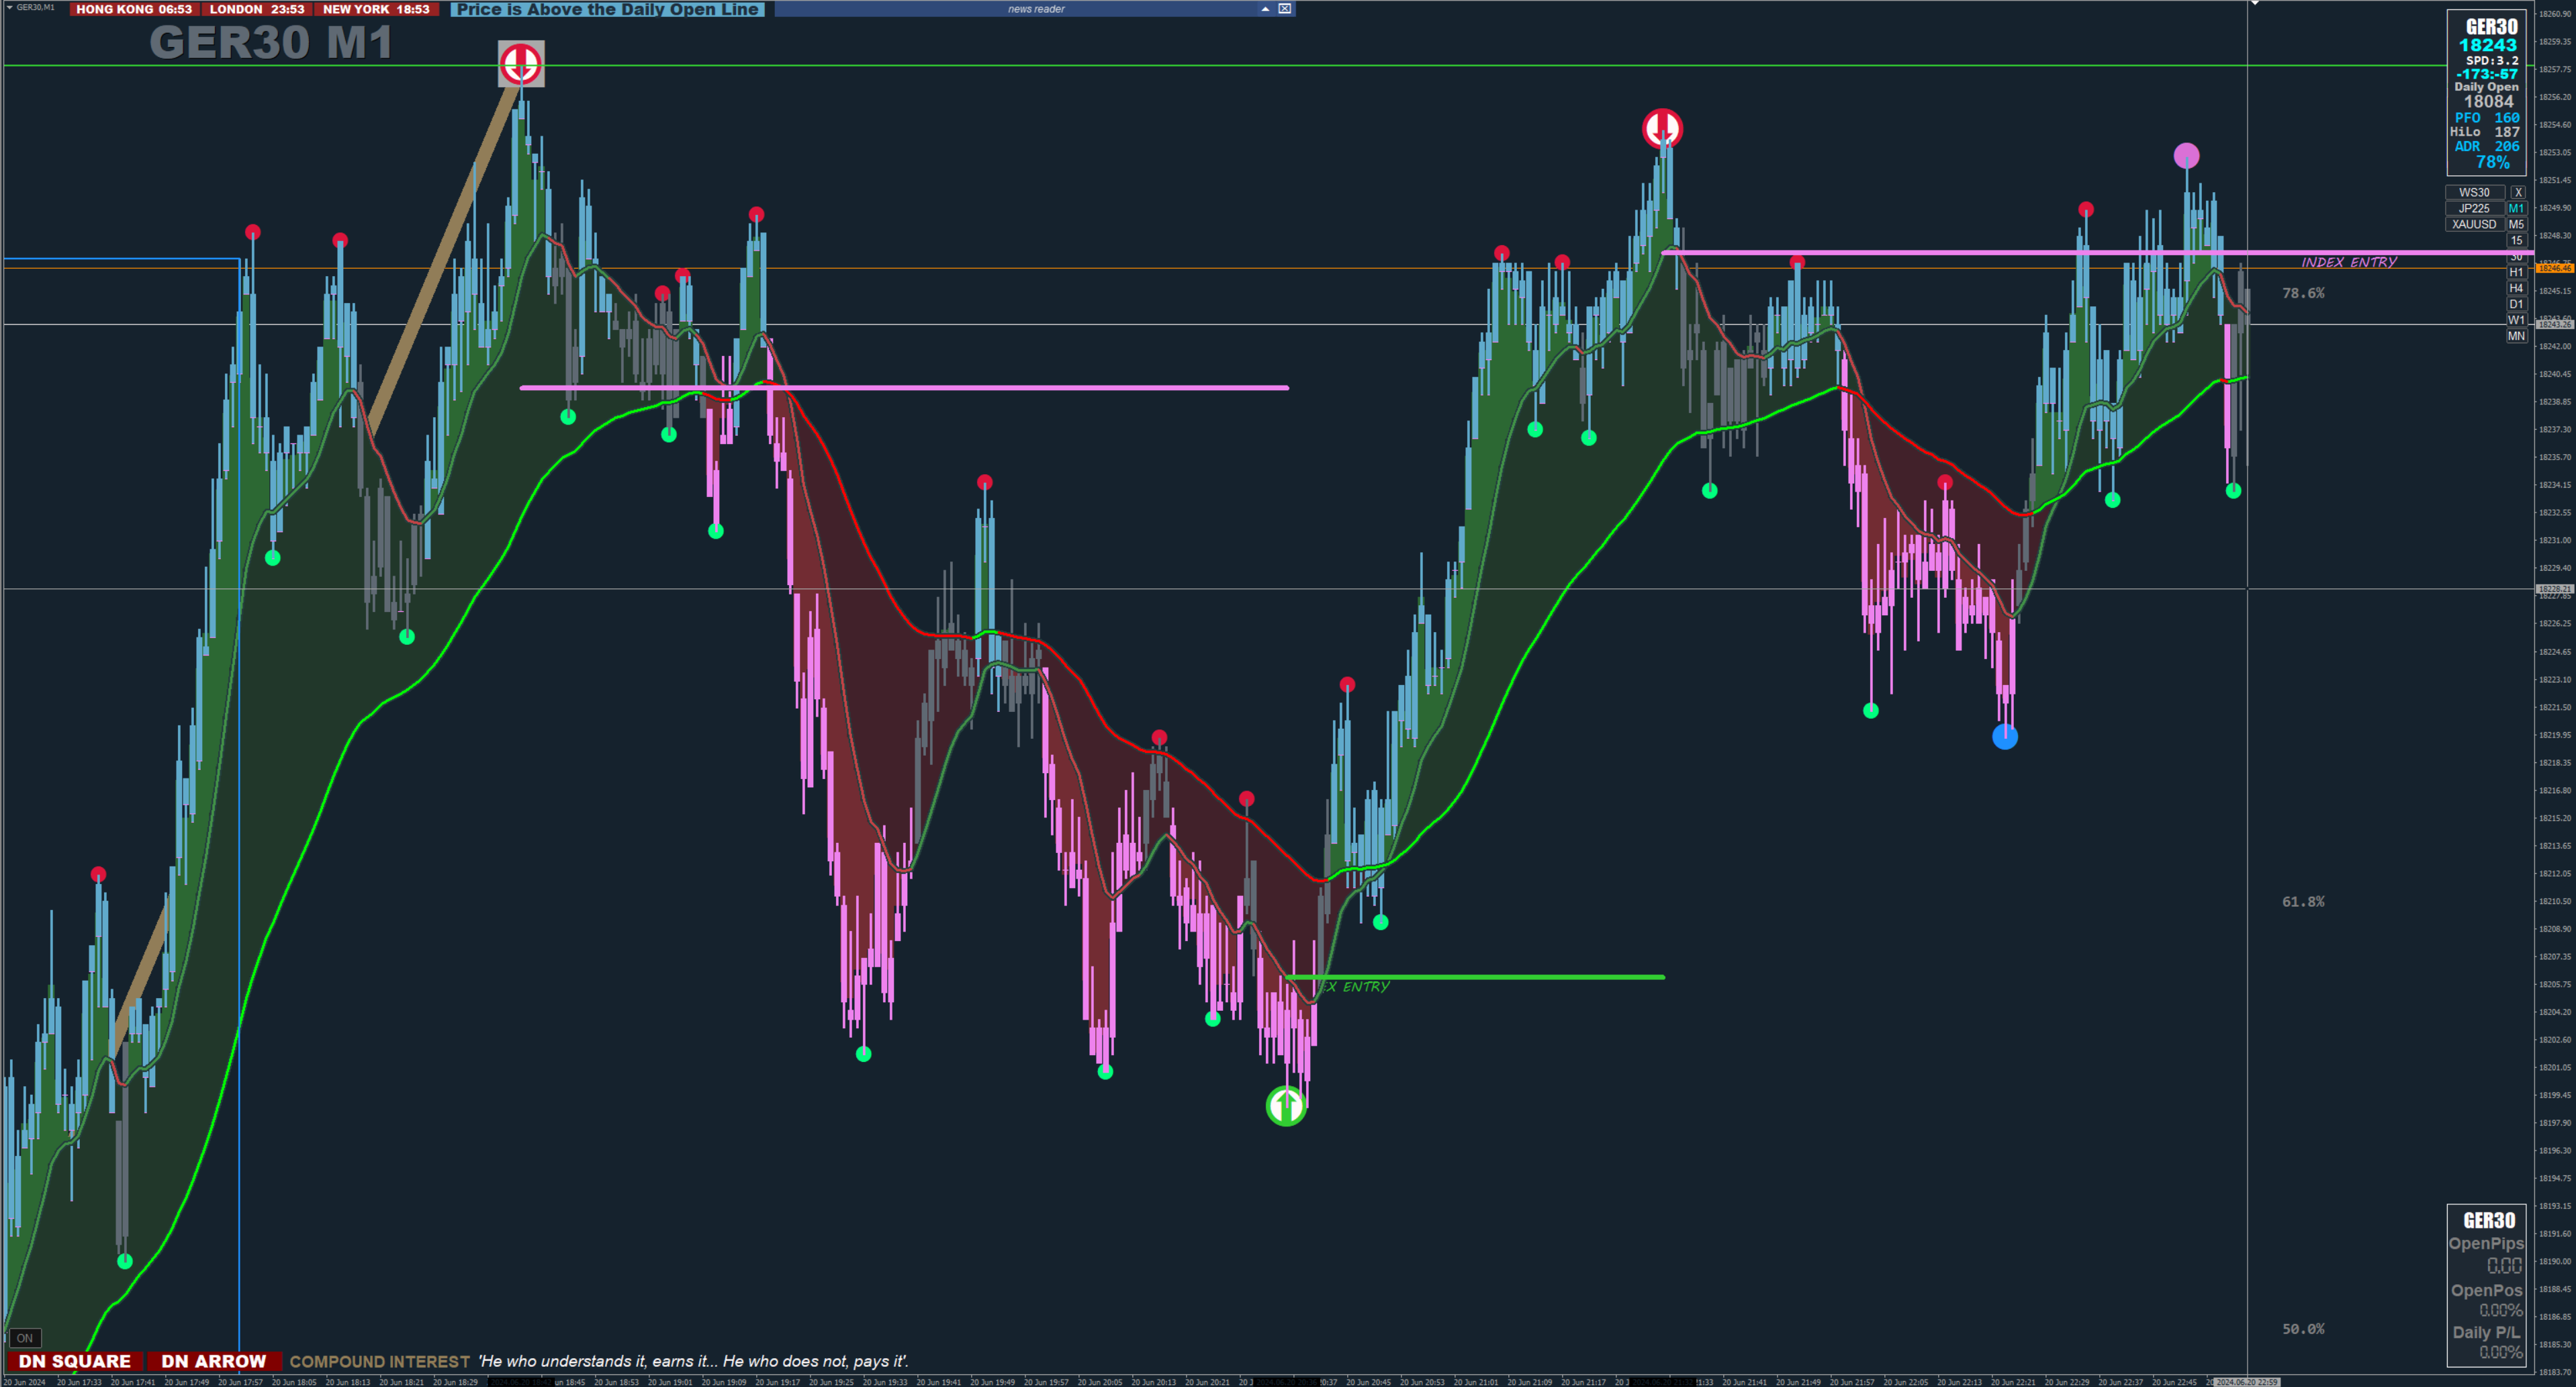This screenshot has height=1387, width=2576.
Task: Switch the chart symbol to WS30
Action: click(x=2474, y=193)
